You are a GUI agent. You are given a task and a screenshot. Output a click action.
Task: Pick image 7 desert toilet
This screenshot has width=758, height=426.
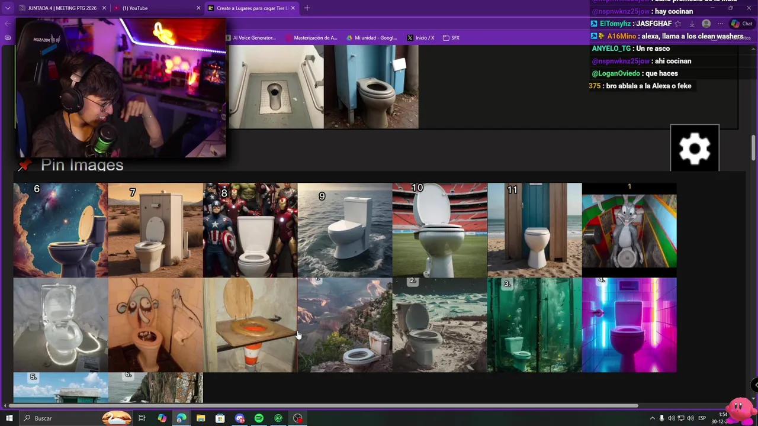click(x=156, y=230)
